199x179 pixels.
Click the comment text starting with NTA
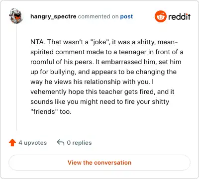tap(107, 77)
